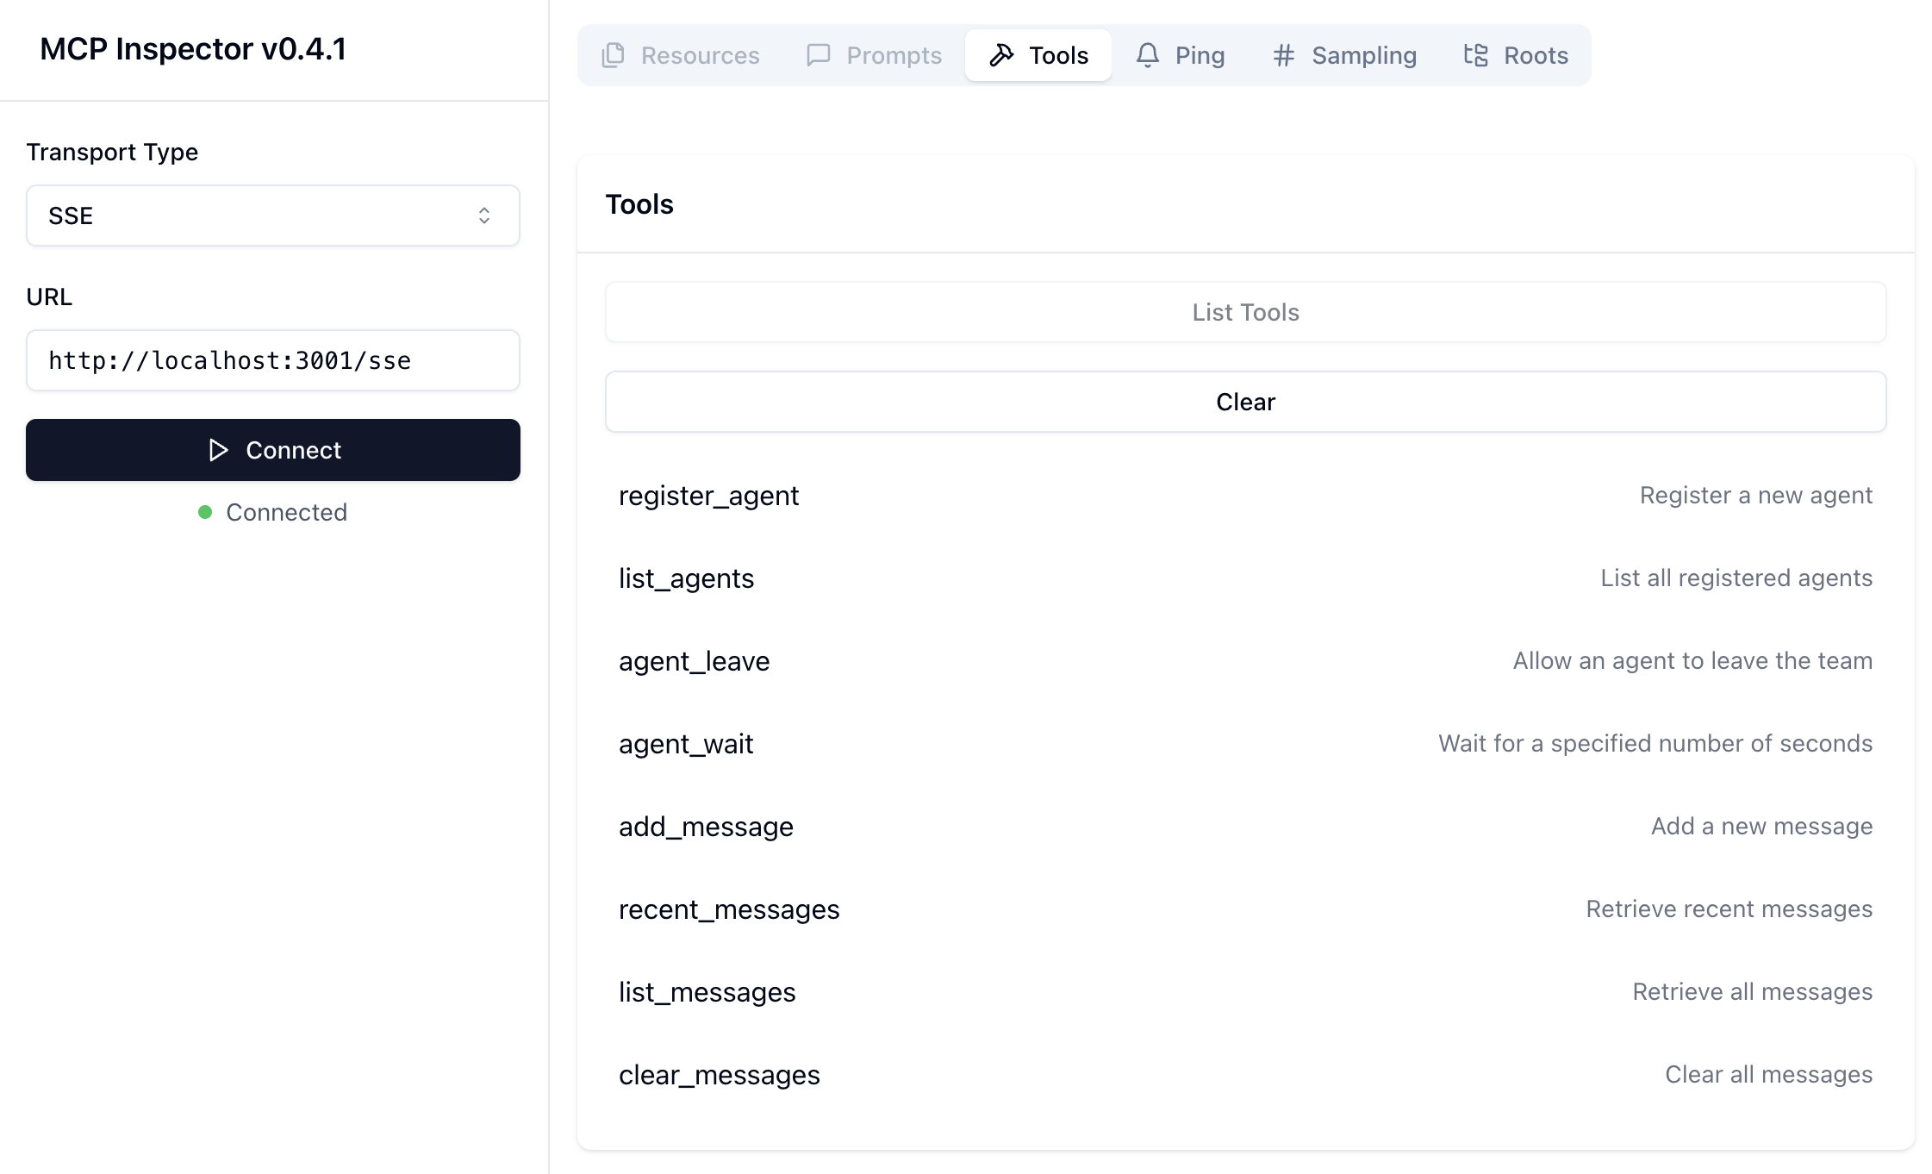1932x1174 pixels.
Task: Open the Transport Type SSE dropdown
Action: click(272, 215)
